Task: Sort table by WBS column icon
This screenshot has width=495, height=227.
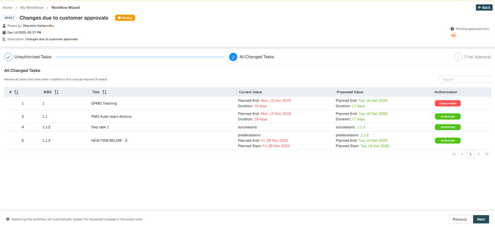Action: (x=56, y=92)
